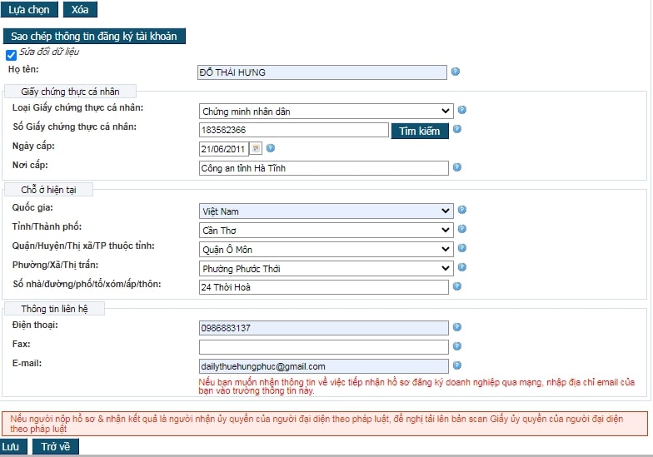Open calendar picker next to Ngày cấp
Viewport: 653px width, 457px height.
click(256, 148)
